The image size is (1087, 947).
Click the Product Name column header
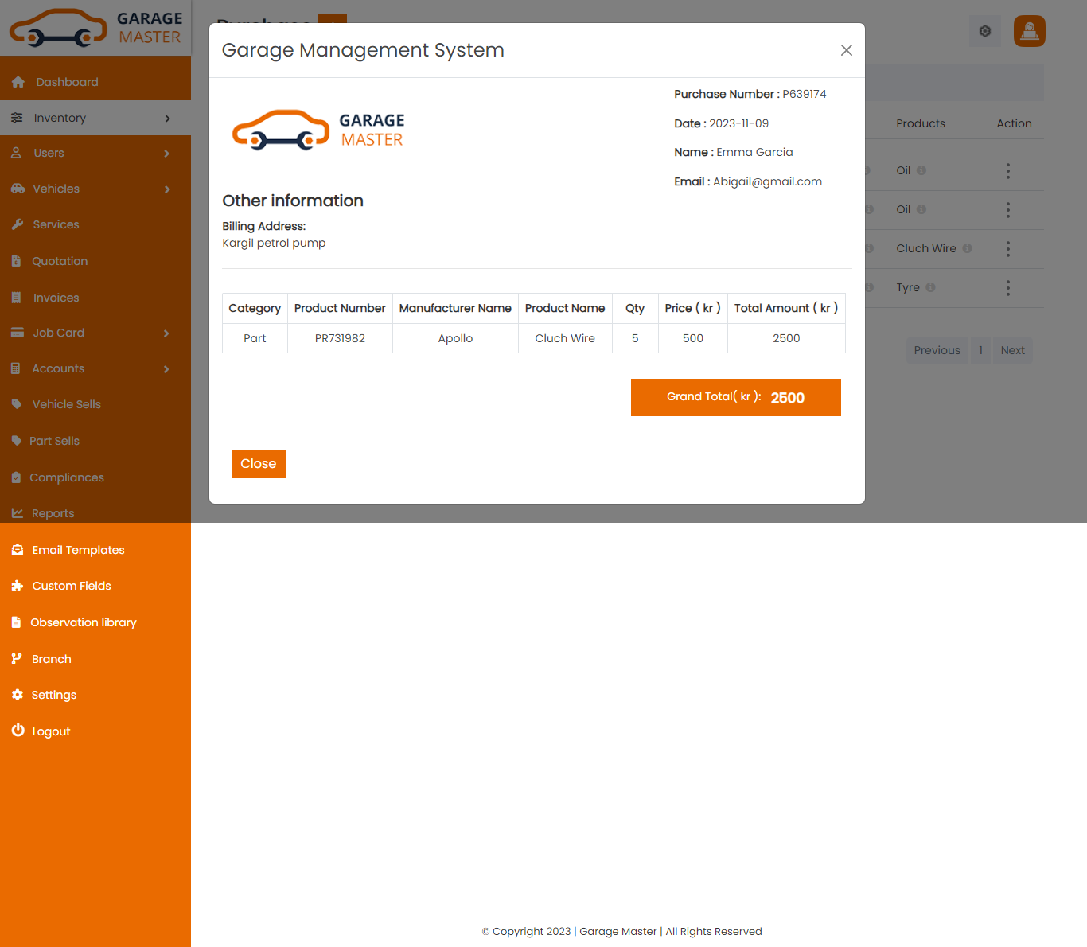click(565, 308)
